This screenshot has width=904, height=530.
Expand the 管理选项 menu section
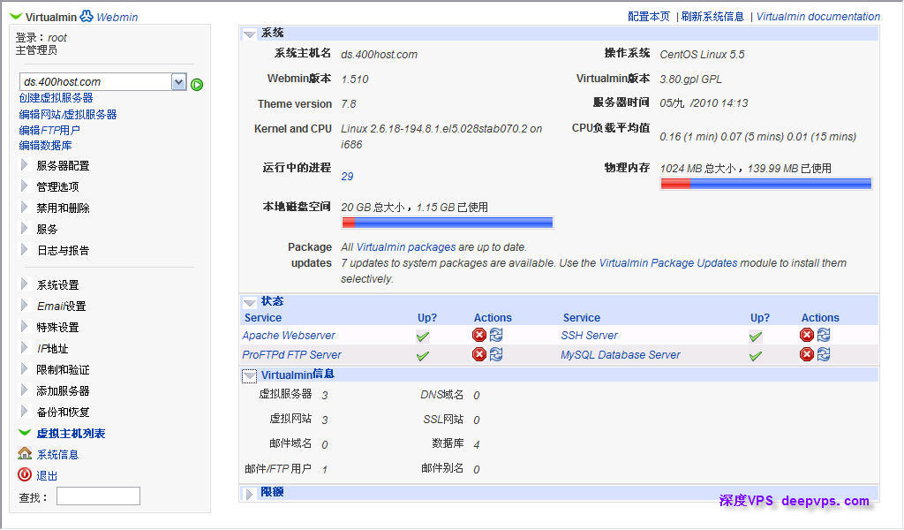(x=24, y=185)
